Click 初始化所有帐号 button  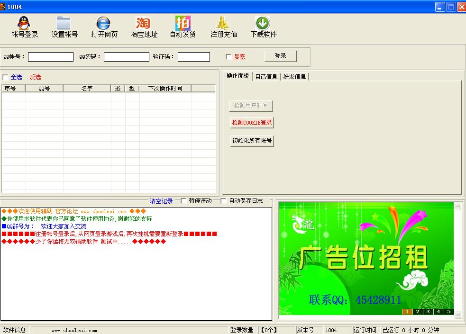coord(252,140)
